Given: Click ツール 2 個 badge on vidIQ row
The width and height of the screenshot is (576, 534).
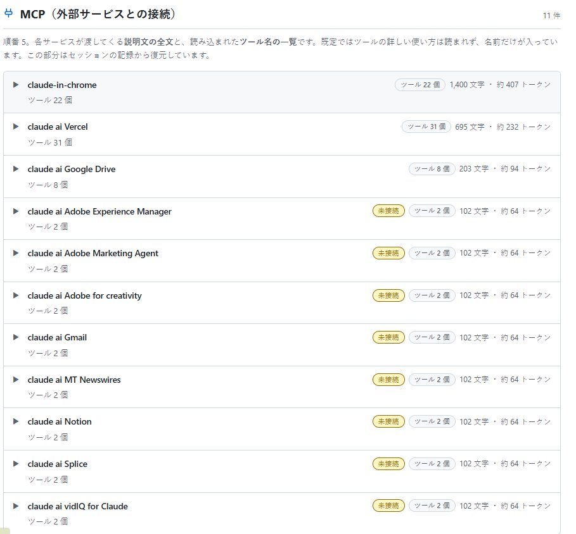Looking at the screenshot, I should coord(432,506).
